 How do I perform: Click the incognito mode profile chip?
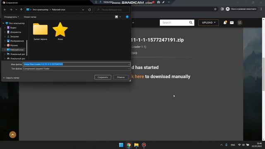coord(241,9)
